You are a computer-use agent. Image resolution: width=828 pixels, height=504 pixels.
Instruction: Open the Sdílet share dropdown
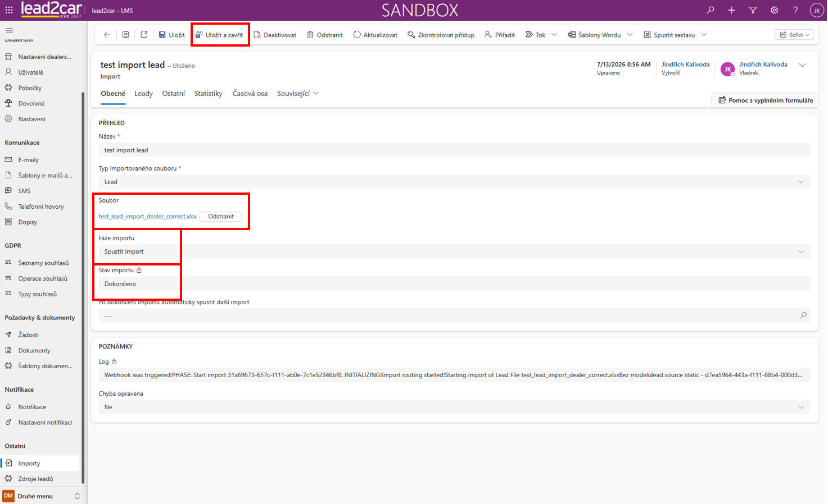click(x=794, y=35)
